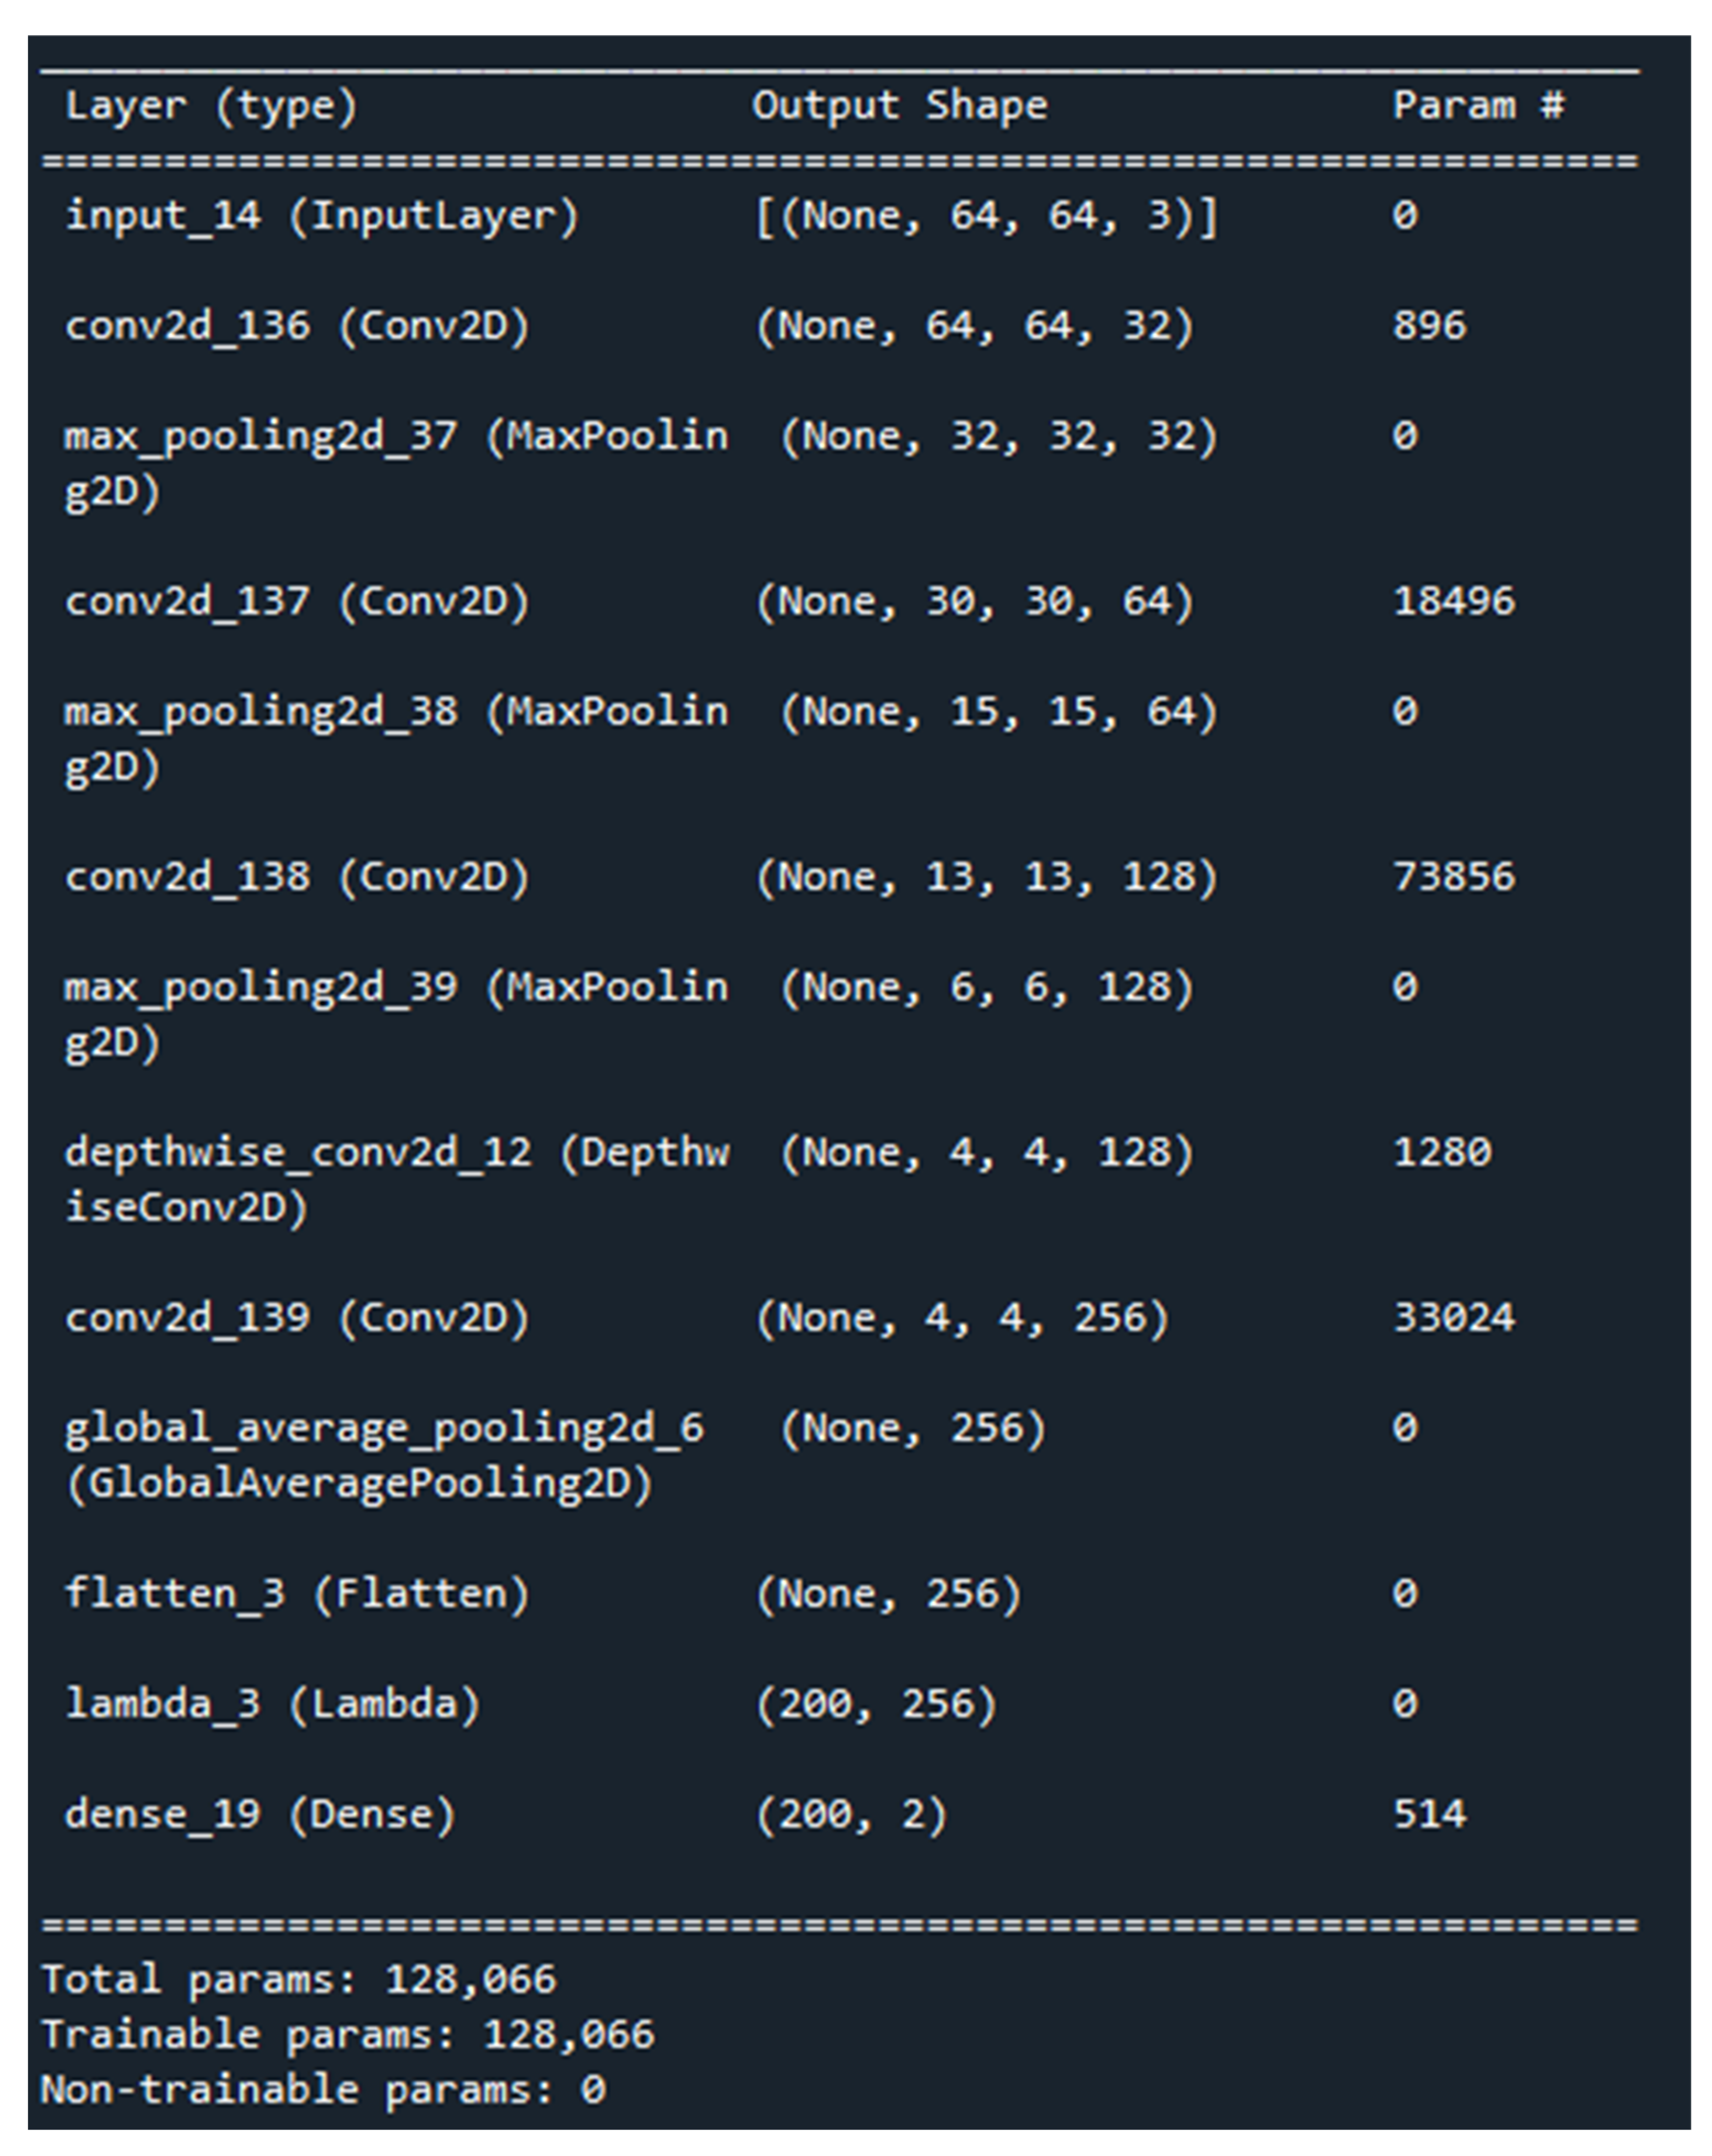Click the lambda_3 (Lambda) layer name

click(x=272, y=1703)
